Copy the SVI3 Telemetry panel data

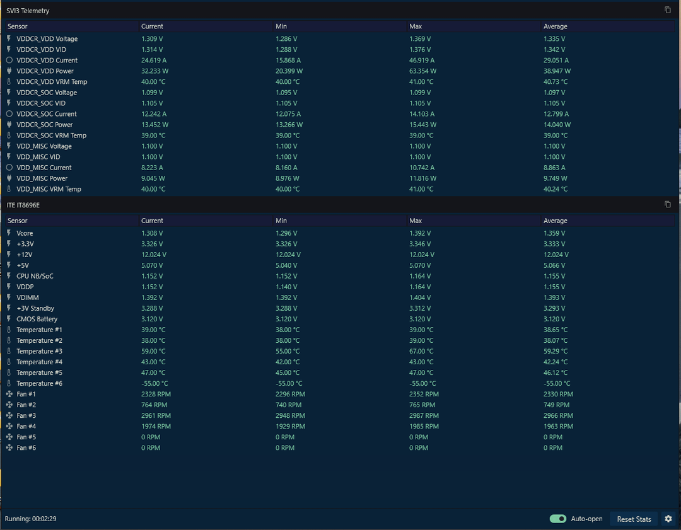[668, 10]
